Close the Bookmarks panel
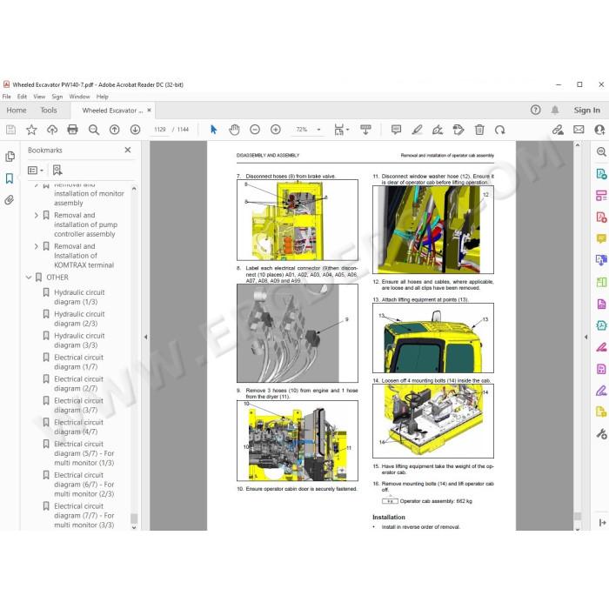The width and height of the screenshot is (609, 609). (x=128, y=150)
